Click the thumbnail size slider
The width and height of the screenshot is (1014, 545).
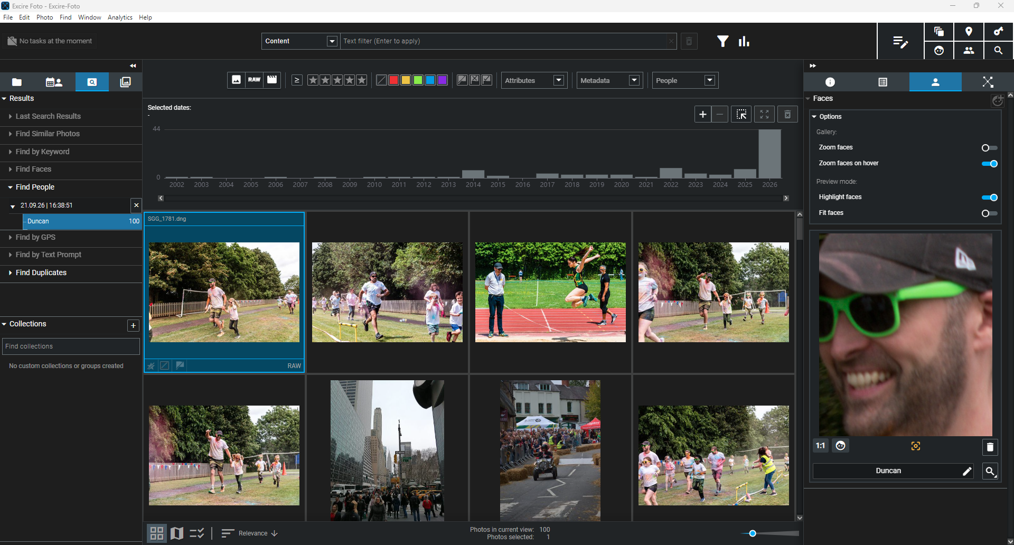point(770,533)
